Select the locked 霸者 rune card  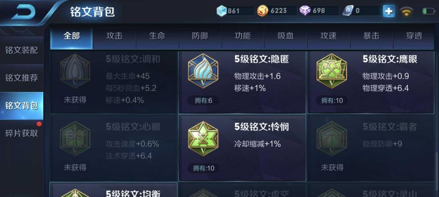tap(371, 148)
